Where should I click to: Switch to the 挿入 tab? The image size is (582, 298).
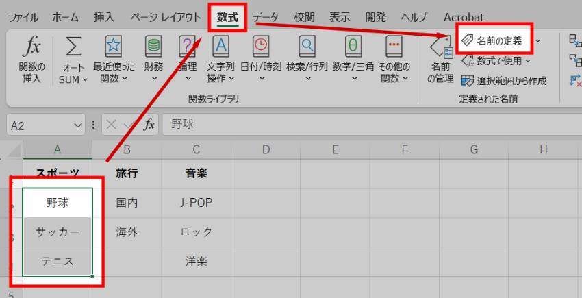[x=104, y=17]
